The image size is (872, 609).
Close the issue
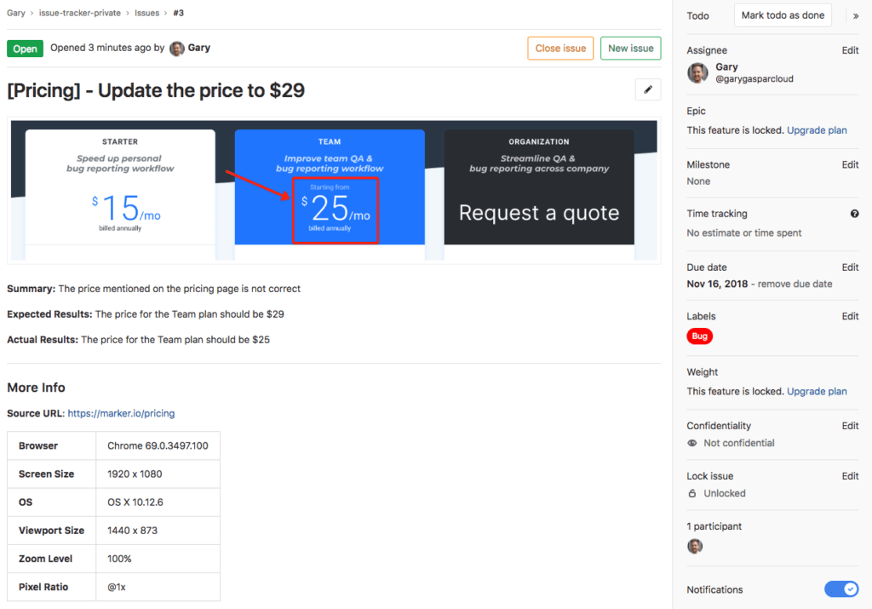(559, 48)
